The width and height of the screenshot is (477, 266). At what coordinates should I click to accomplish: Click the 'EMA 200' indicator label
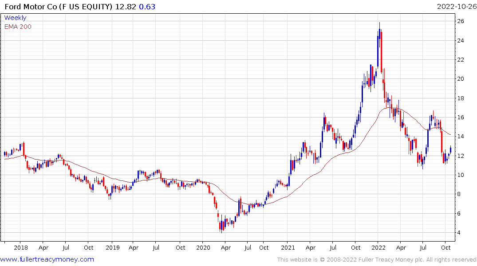point(18,27)
